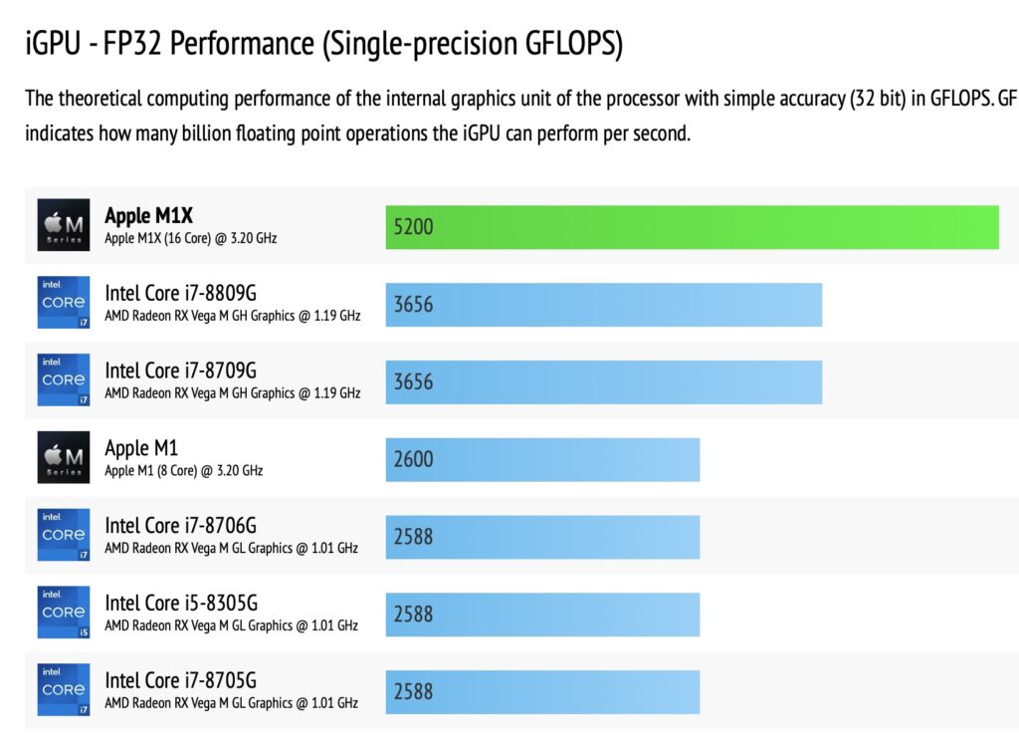1019x746 pixels.
Task: Click the Apple M1X chip logo icon
Action: pos(64,224)
